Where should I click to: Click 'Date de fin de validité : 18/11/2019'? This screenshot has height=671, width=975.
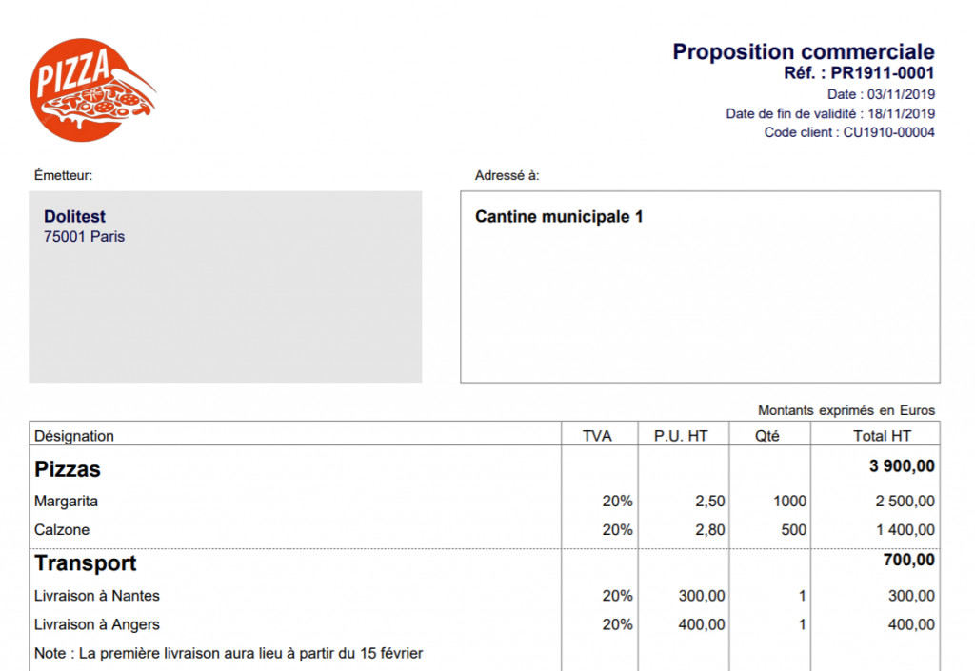coord(830,113)
